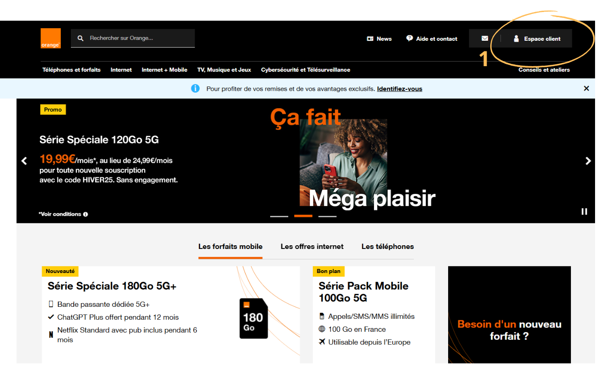Click the Bon plan tag
Image resolution: width=602 pixels, height=385 pixels.
[329, 271]
